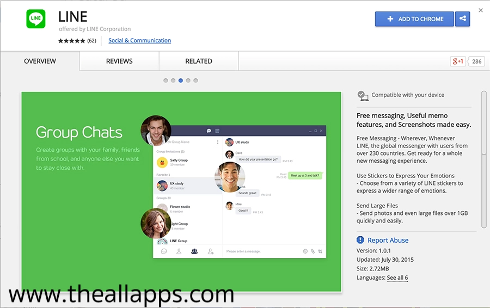Select the Sally Group entry
This screenshot has height=308, width=490.
[x=187, y=162]
